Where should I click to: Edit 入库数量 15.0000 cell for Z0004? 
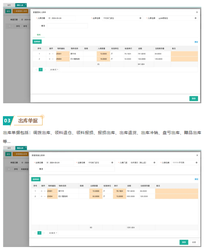(103, 59)
